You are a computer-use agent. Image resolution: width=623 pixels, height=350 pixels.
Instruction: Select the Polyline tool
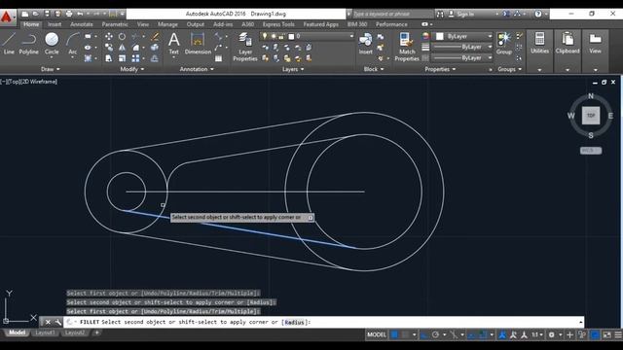28,44
